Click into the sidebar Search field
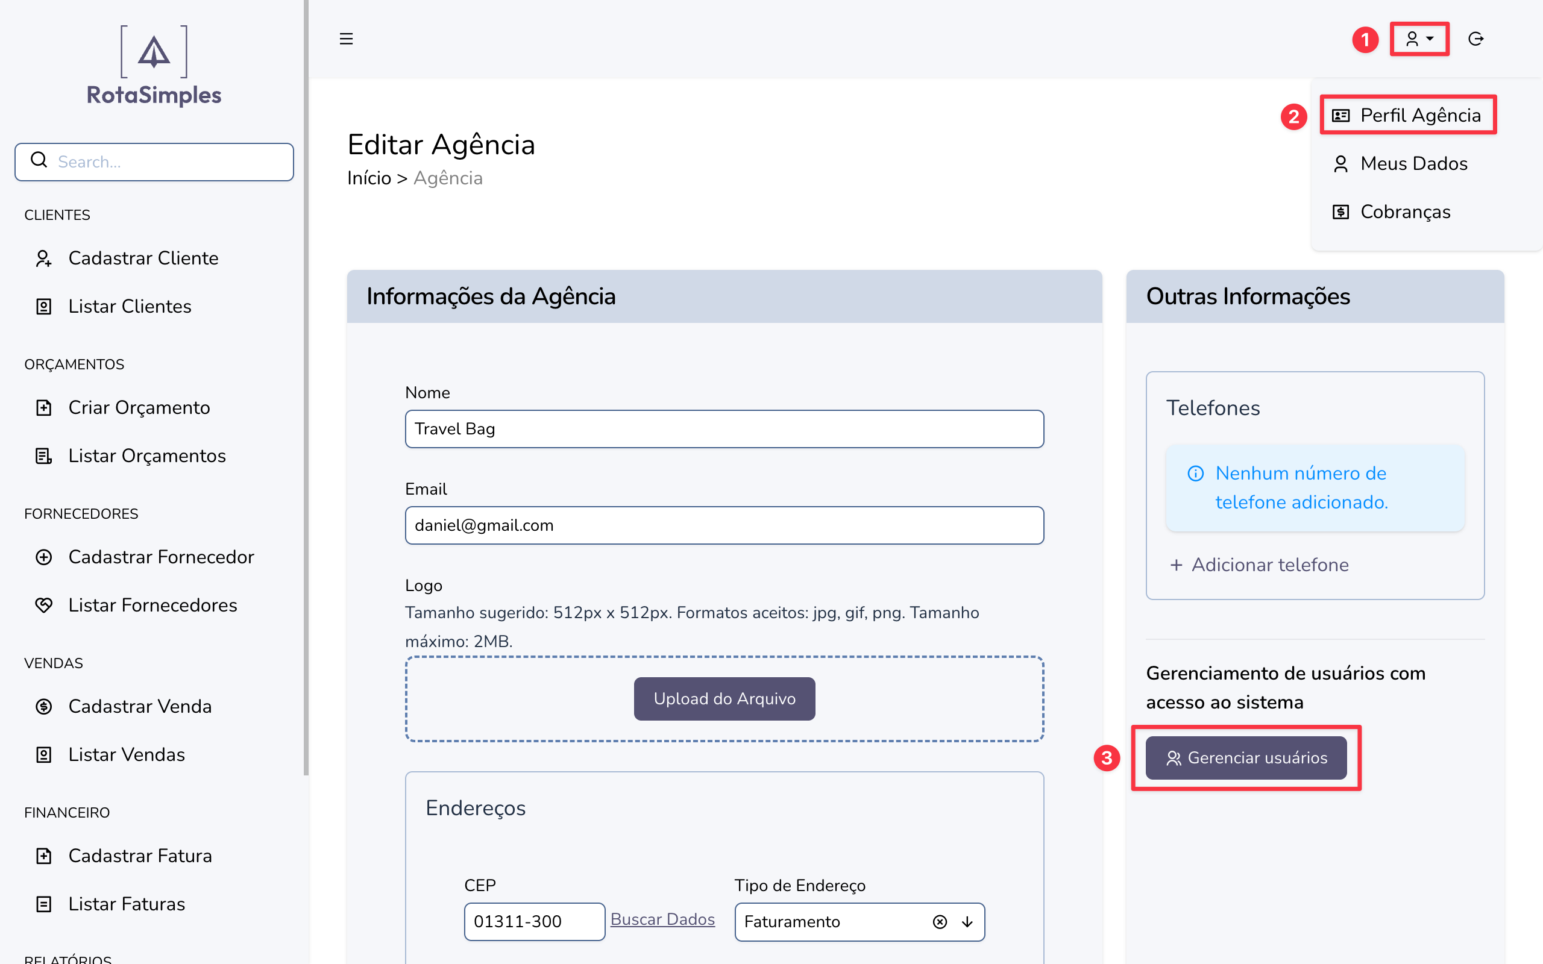 pyautogui.click(x=169, y=162)
